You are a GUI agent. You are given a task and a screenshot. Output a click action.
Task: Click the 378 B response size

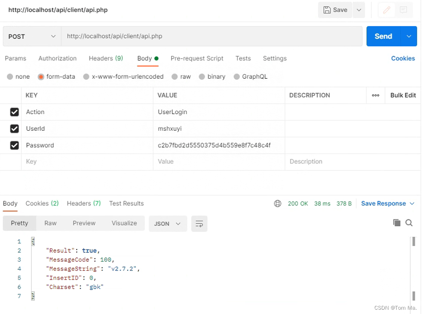click(x=344, y=203)
